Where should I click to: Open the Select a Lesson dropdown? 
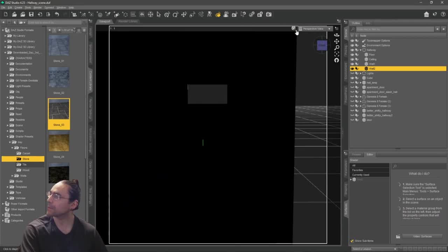[374, 249]
